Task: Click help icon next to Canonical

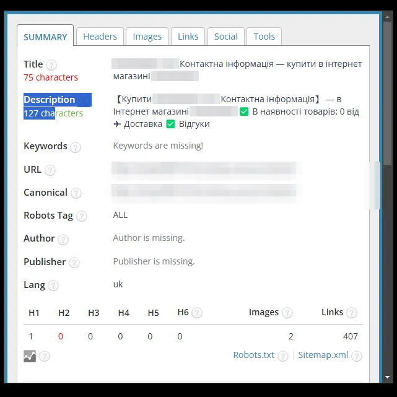Action: click(76, 193)
